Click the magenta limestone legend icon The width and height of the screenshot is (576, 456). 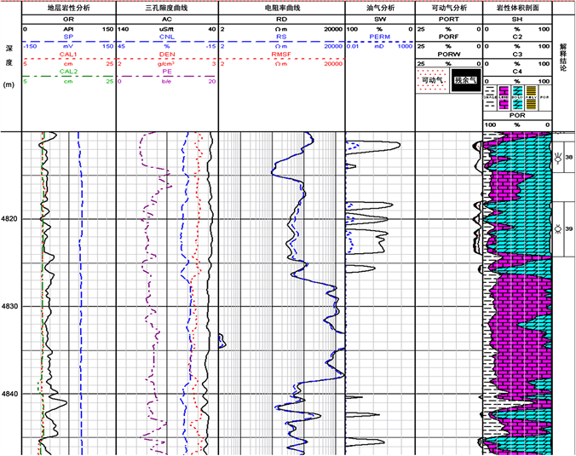pyautogui.click(x=503, y=92)
